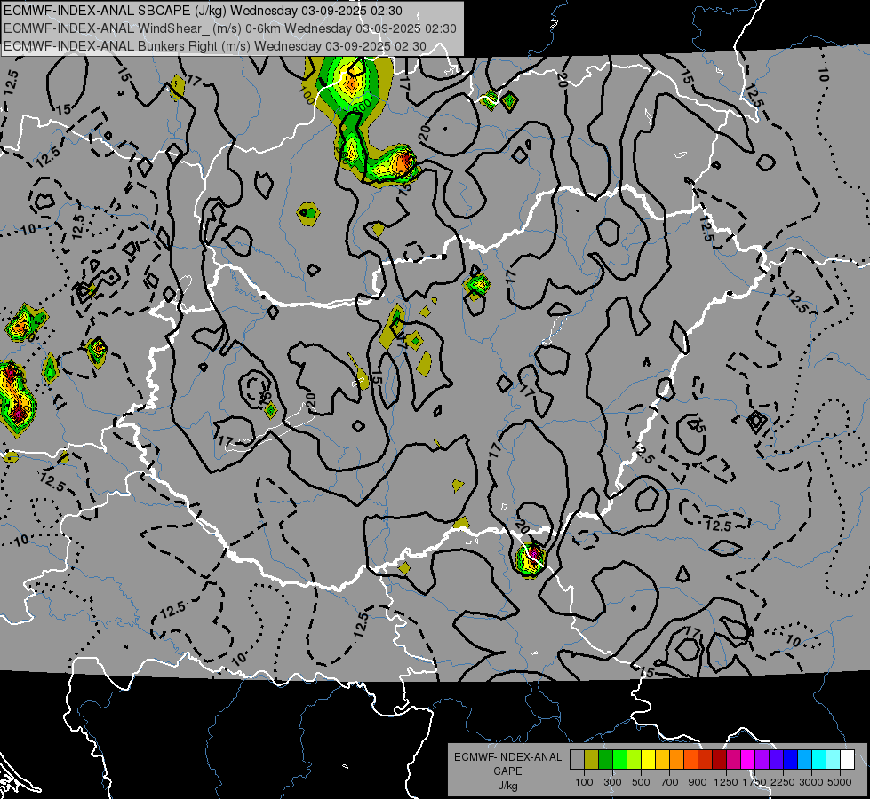Select the amber swatch left of the 700 tick

(x=662, y=760)
